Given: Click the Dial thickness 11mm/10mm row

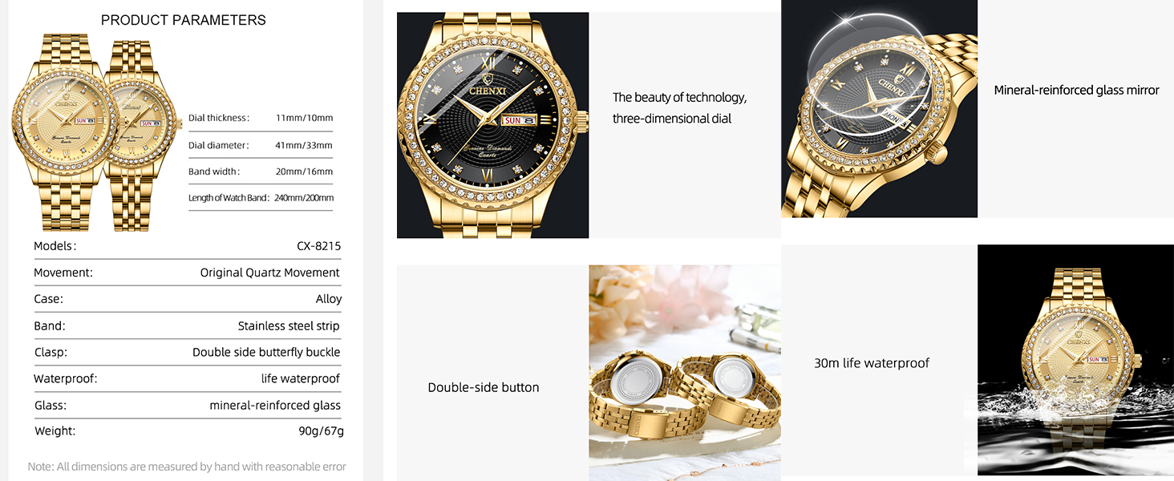Looking at the screenshot, I should (x=261, y=118).
